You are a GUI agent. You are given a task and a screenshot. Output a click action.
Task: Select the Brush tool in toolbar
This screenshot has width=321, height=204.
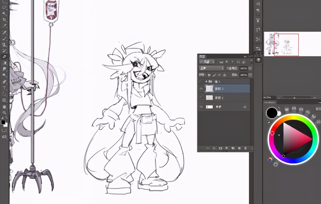click(x=4, y=38)
